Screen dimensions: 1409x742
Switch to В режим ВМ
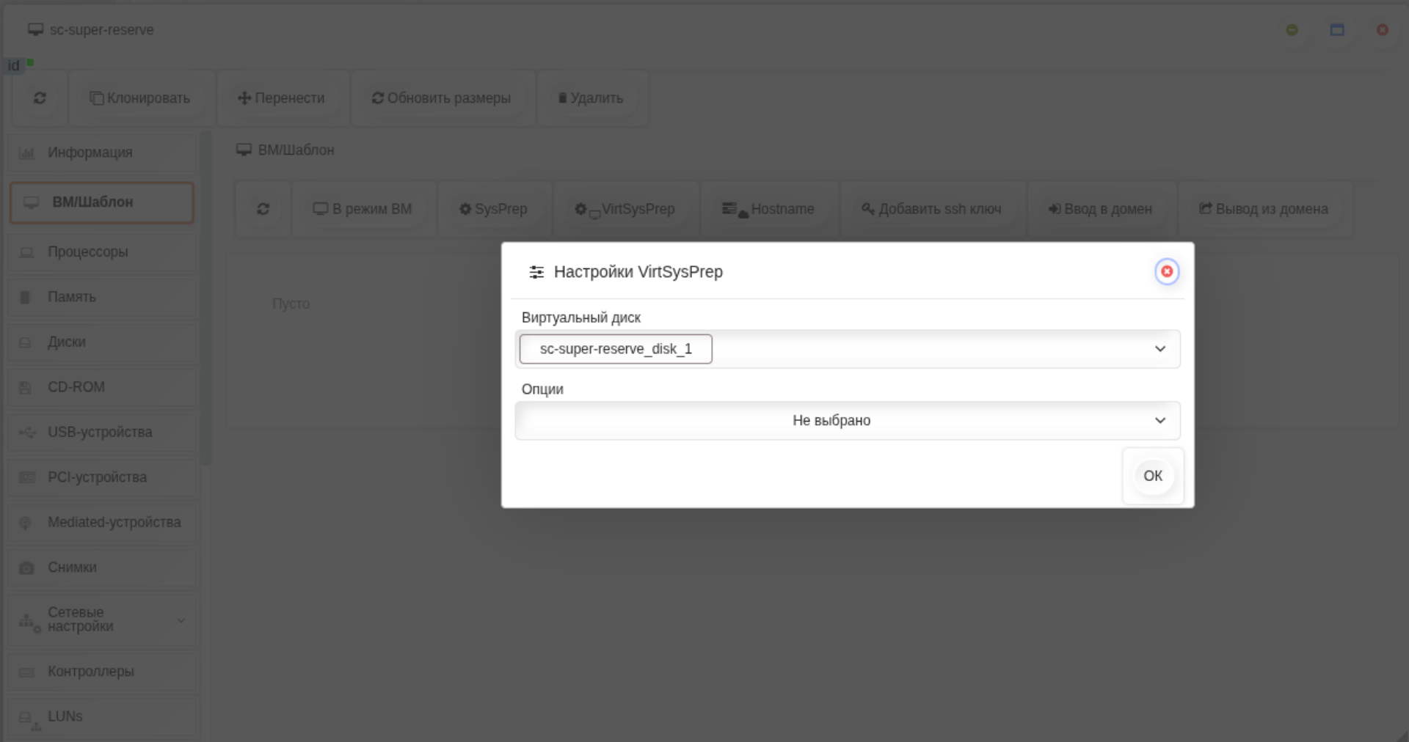pos(363,209)
